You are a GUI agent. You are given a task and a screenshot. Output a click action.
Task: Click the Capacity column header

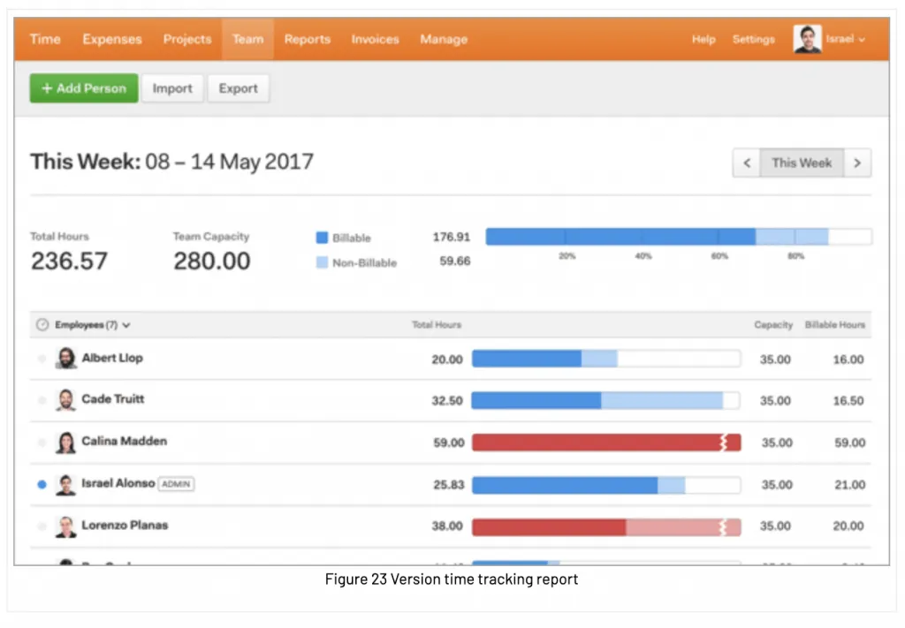772,325
